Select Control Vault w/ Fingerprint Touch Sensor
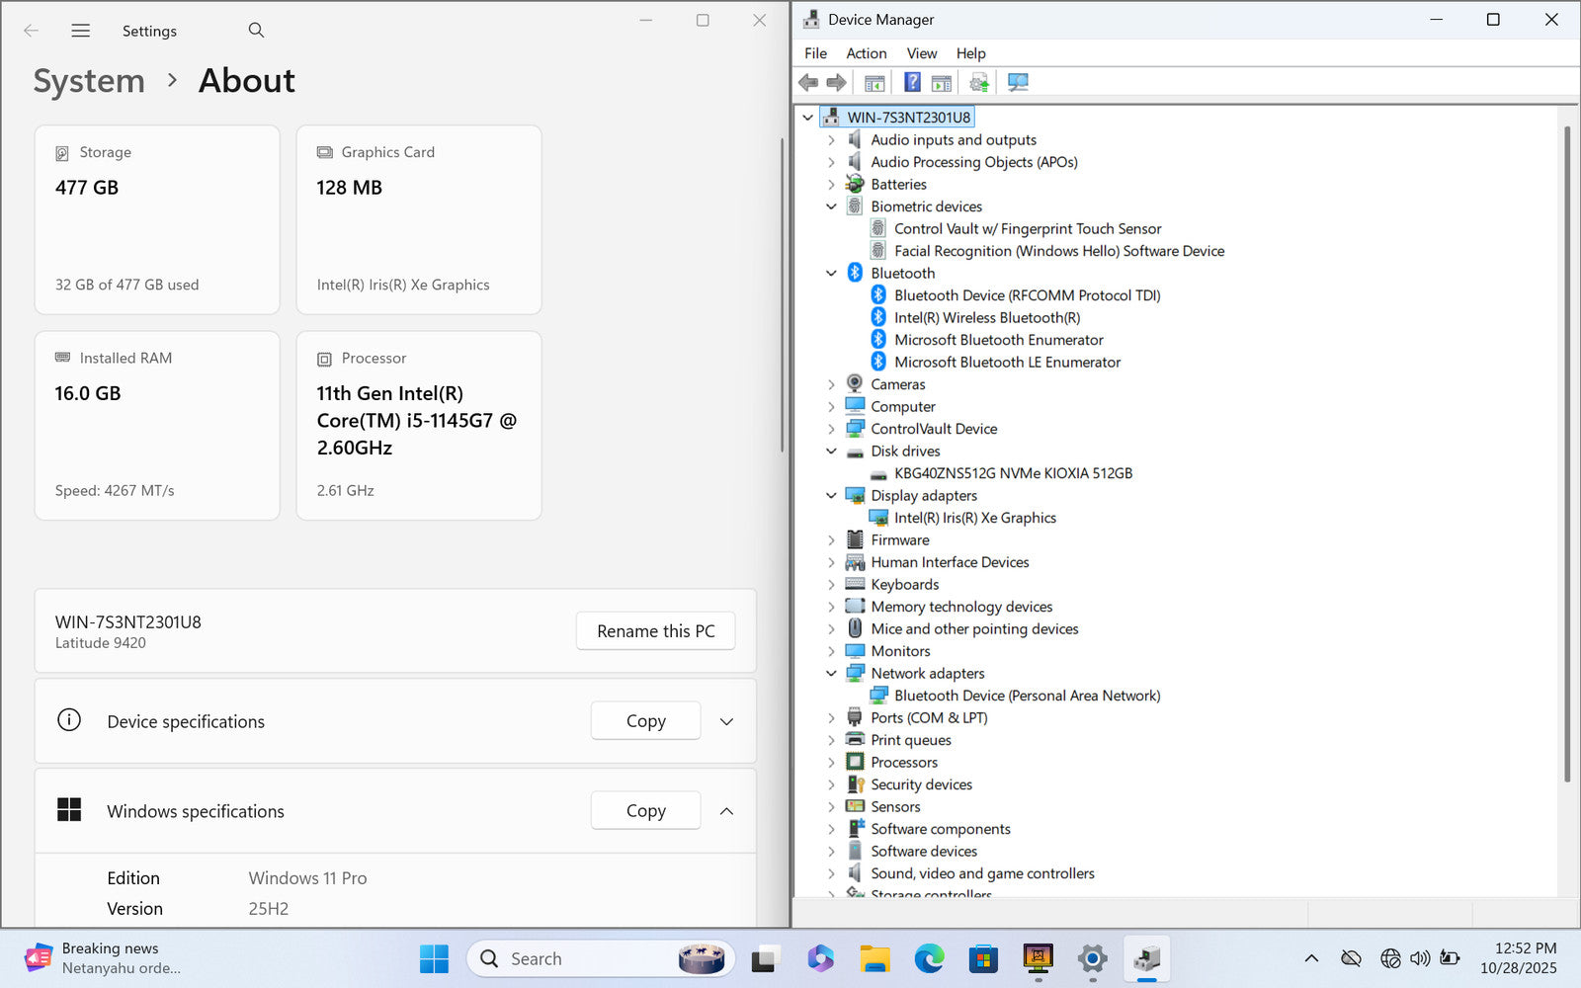This screenshot has height=988, width=1581. 1028,229
